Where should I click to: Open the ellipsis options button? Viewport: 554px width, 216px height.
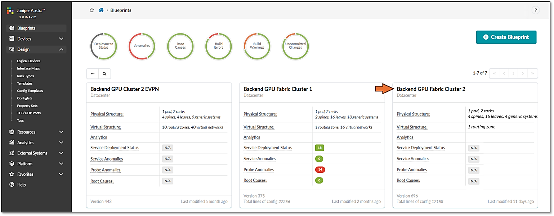click(93, 73)
